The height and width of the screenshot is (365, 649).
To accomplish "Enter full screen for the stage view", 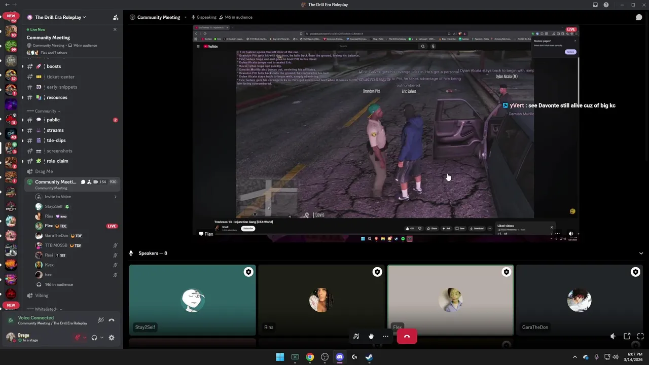I will click(x=640, y=336).
